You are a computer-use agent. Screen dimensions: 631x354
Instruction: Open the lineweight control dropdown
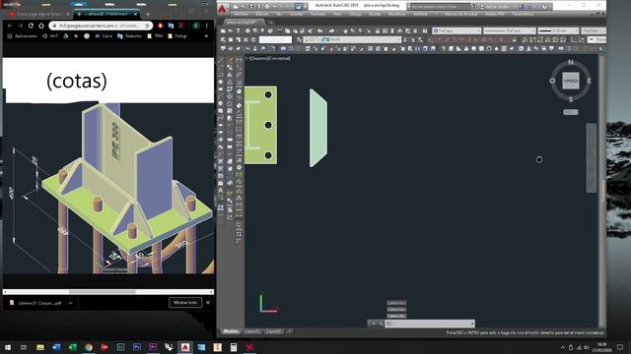[x=558, y=30]
